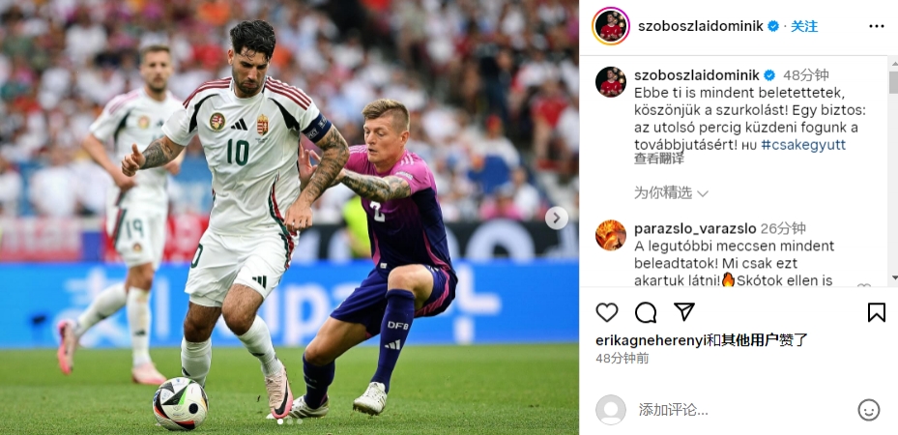Open the #csakegyutt hashtag
The height and width of the screenshot is (435, 898).
803,145
